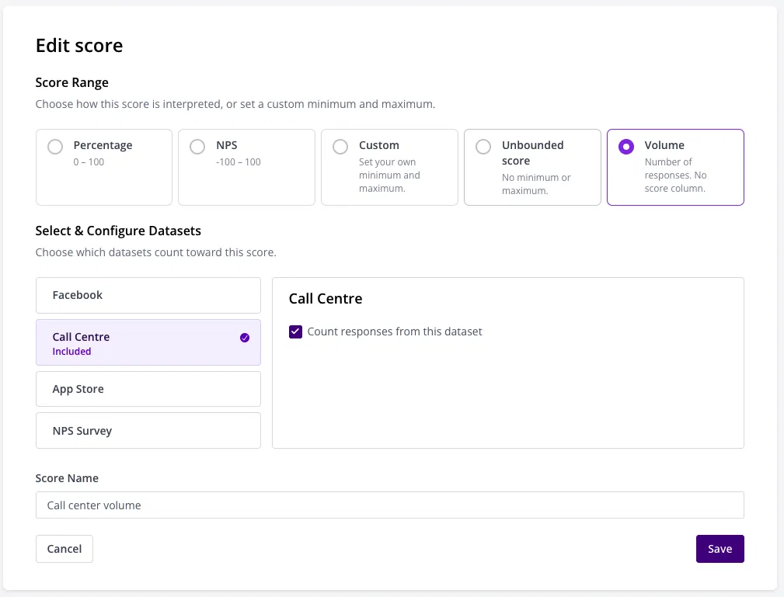Click the Score Name input field
Screen dimensions: 784x597
tap(389, 505)
